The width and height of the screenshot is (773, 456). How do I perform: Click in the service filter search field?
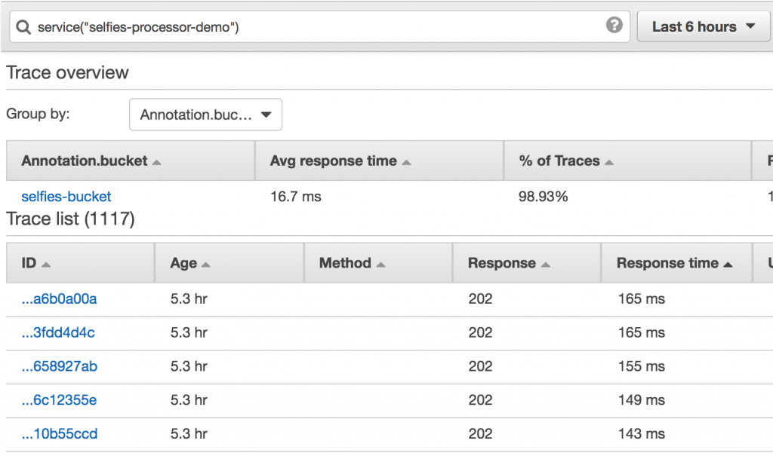319,26
